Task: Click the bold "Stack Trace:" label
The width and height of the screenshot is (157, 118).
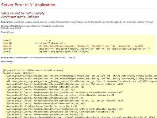Action: coord(7,62)
